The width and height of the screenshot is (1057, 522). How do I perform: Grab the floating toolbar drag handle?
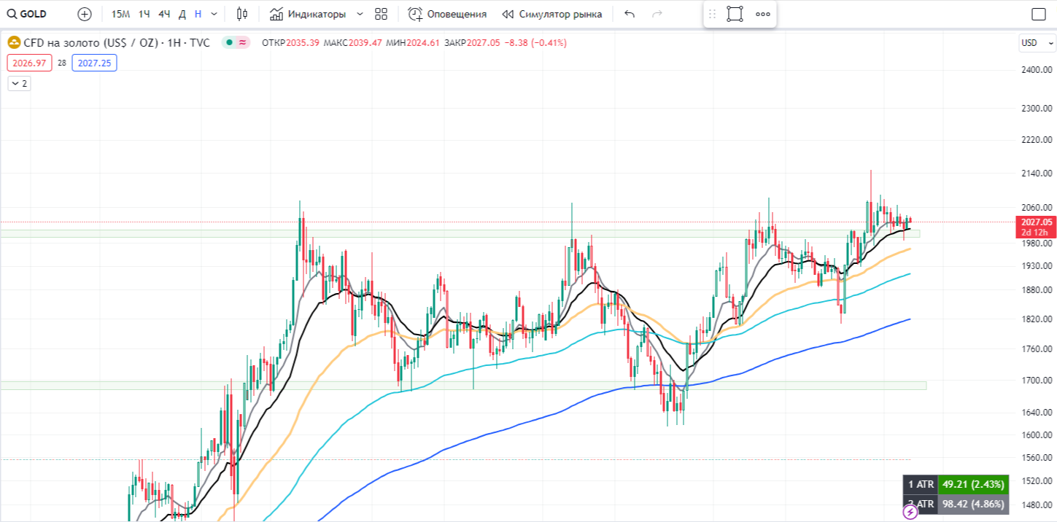(x=713, y=14)
